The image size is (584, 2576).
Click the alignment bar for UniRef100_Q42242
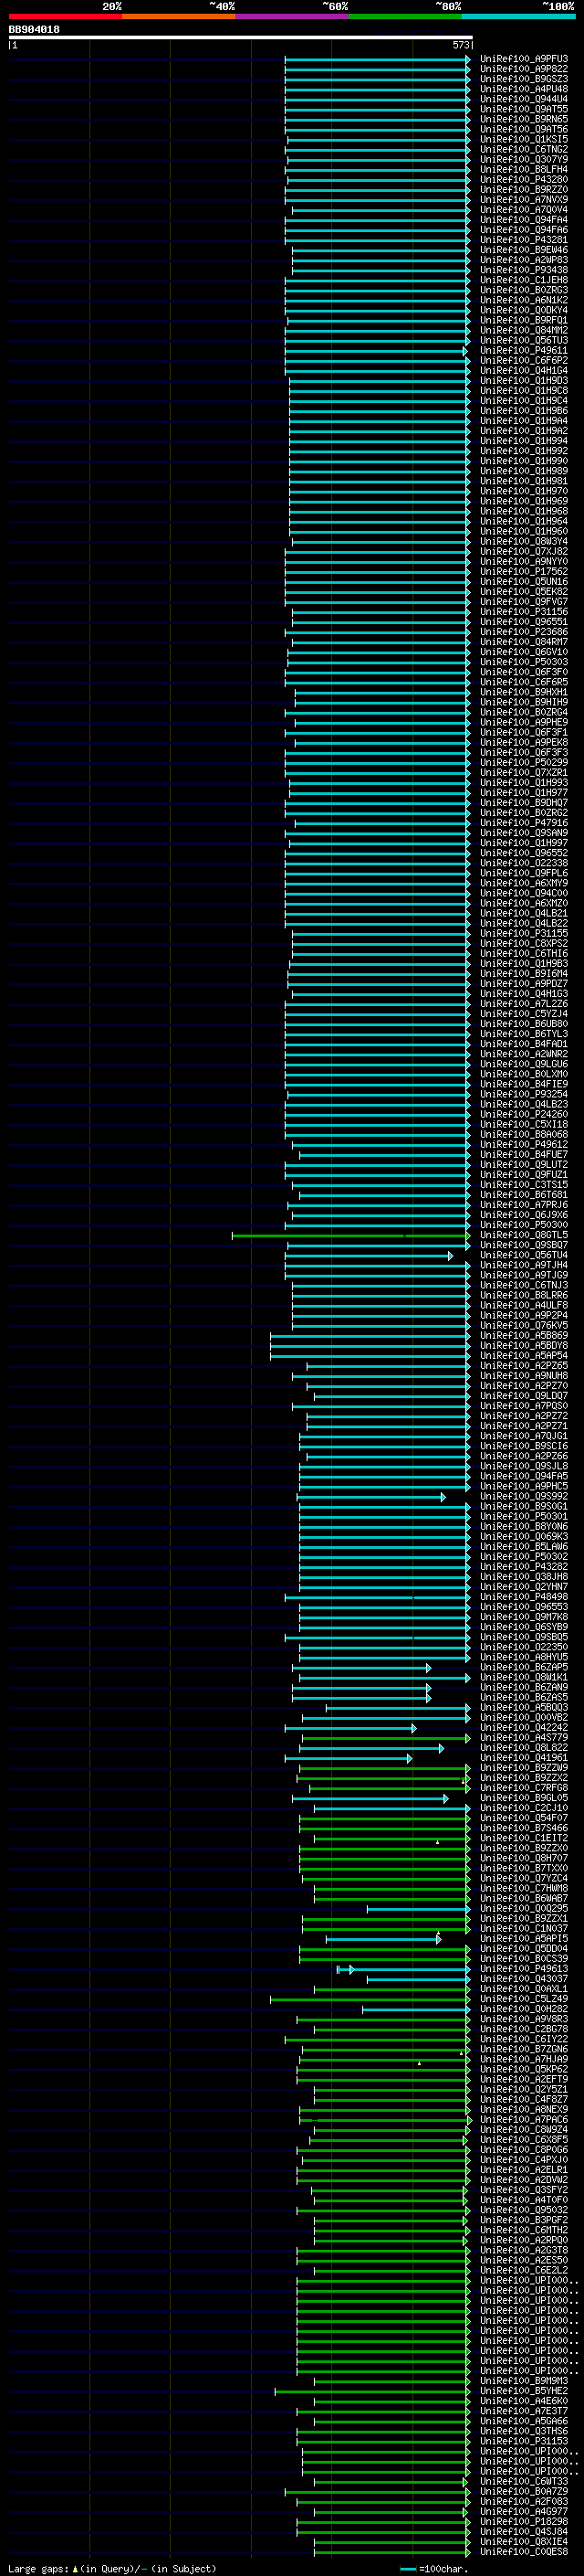pyautogui.click(x=350, y=1728)
